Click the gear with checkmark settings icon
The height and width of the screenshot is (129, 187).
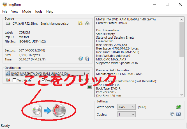point(172,114)
